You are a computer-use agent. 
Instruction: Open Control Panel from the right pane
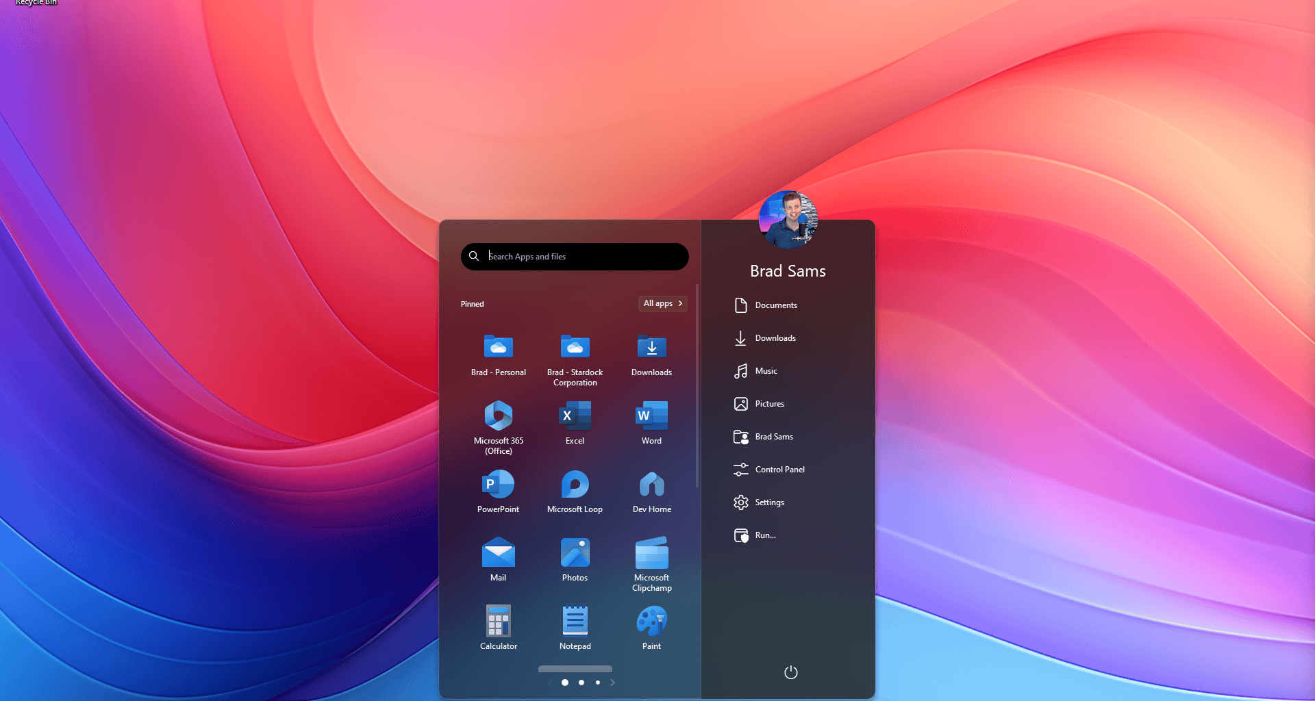coord(779,470)
